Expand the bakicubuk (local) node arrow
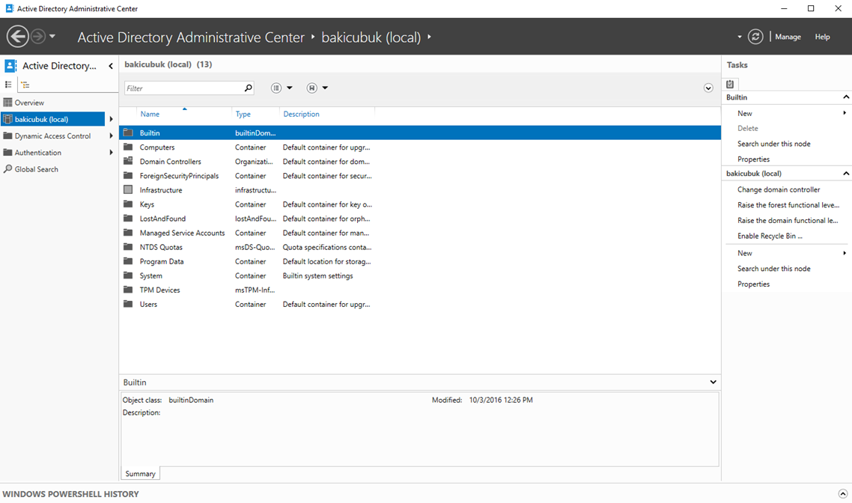 pyautogui.click(x=111, y=119)
